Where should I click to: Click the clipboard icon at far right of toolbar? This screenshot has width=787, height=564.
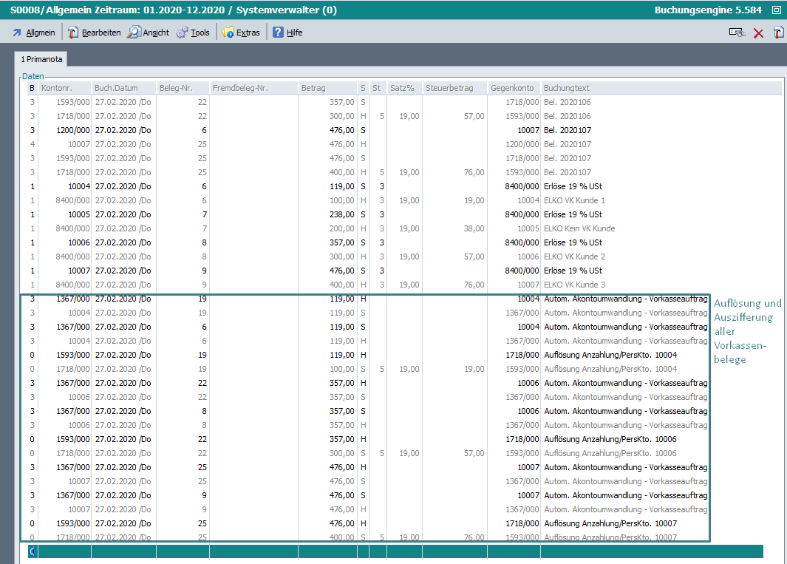click(778, 33)
